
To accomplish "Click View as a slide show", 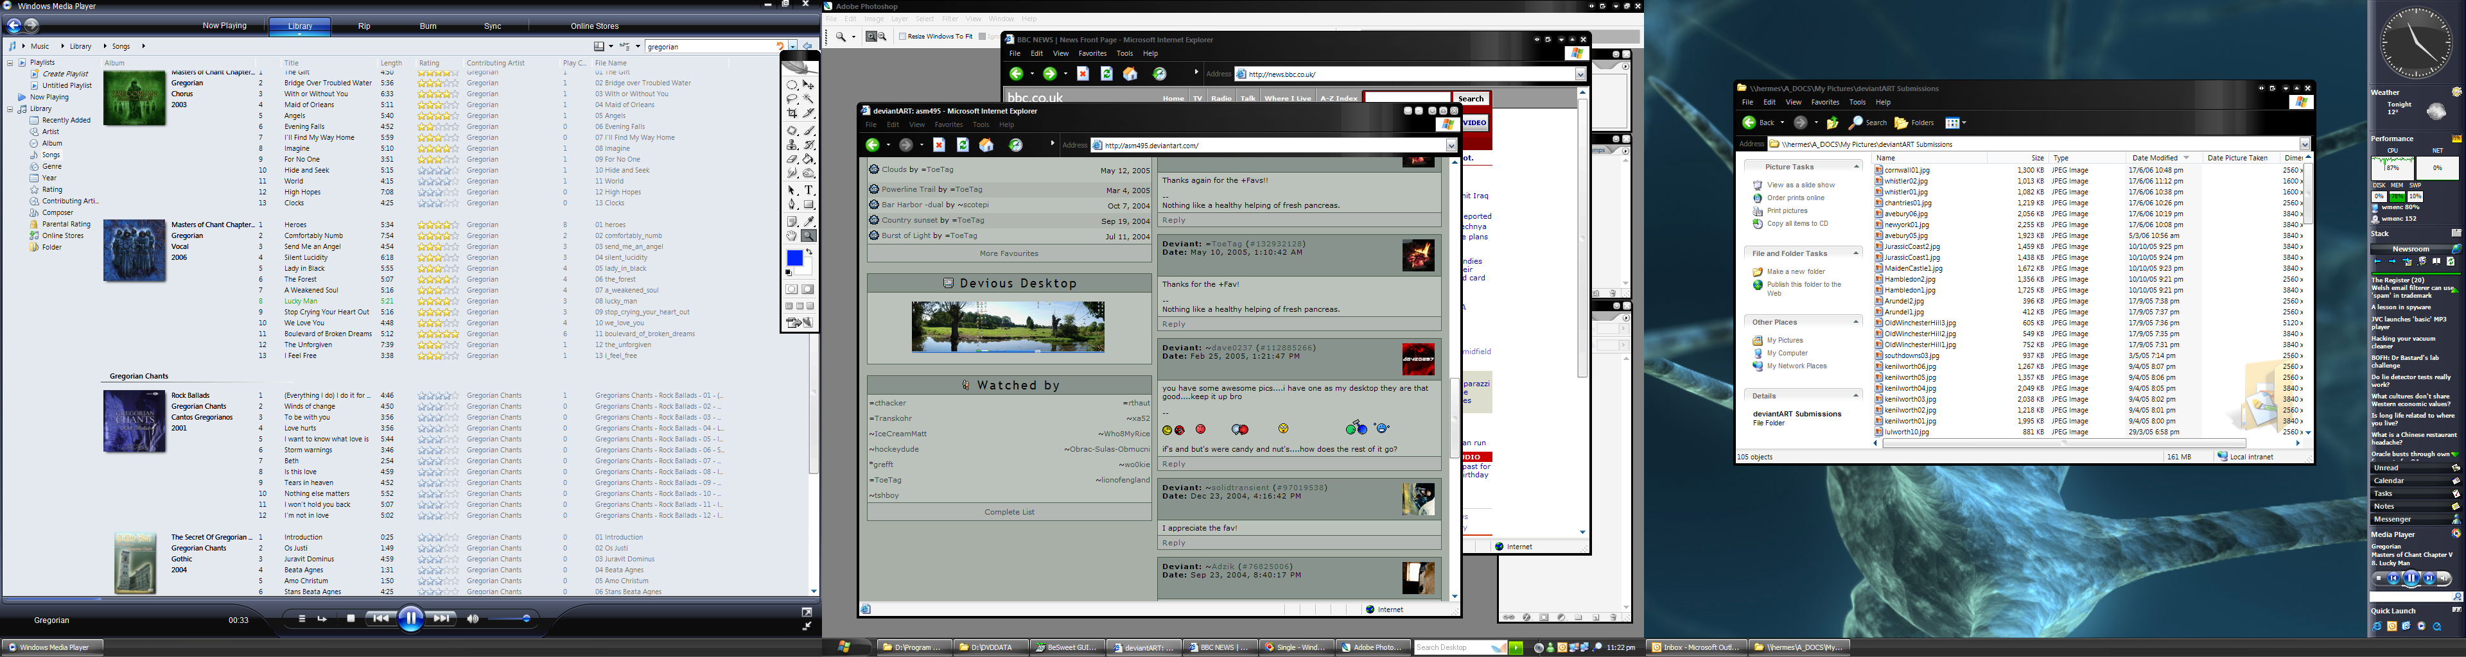I will [x=1801, y=185].
